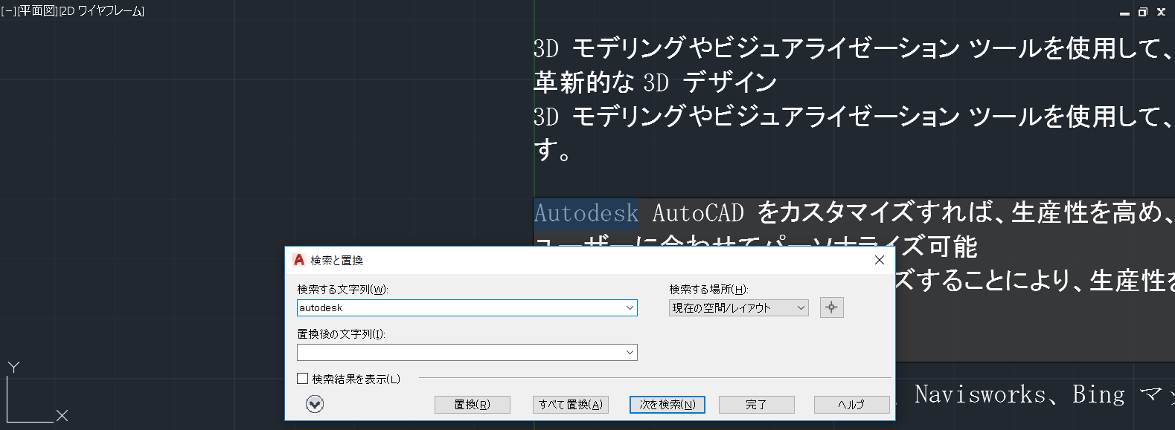Click the すべて置換(A) button
Screen dimensions: 1175x430
[x=571, y=404]
